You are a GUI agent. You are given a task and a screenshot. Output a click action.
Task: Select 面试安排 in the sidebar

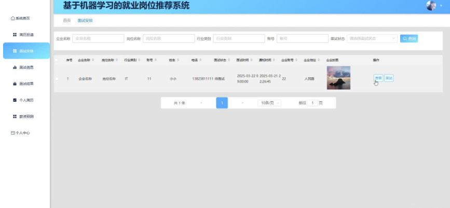26,51
